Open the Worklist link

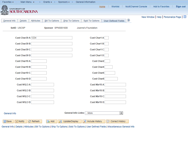[115, 6]
